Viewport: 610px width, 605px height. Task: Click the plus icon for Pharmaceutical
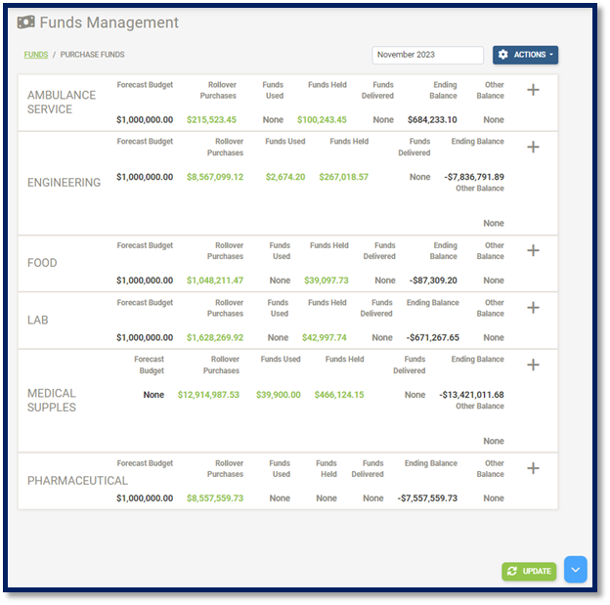click(x=533, y=468)
